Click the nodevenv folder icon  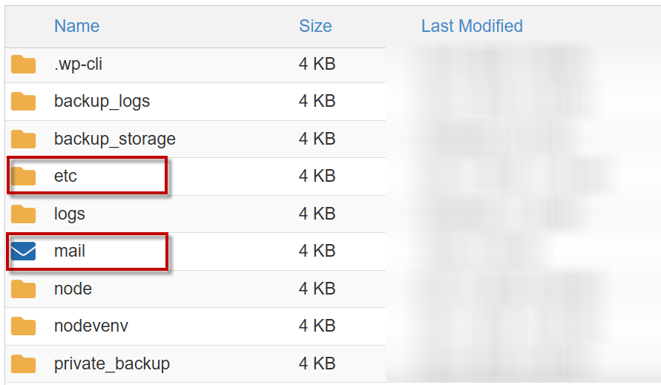coord(24,326)
